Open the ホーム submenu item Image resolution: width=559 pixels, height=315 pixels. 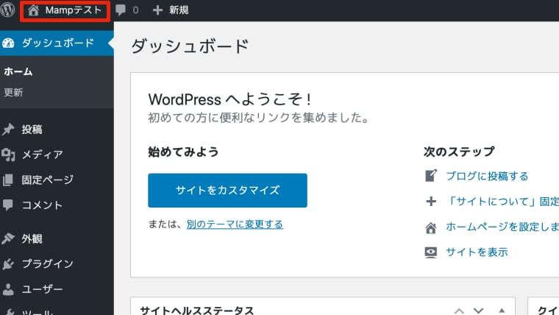pos(18,71)
